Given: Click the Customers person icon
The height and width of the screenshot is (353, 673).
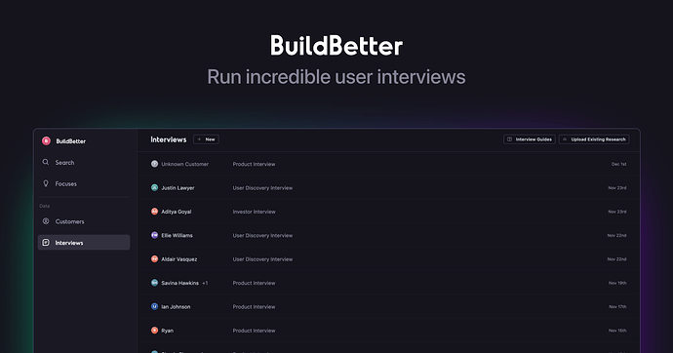Looking at the screenshot, I should (x=46, y=221).
